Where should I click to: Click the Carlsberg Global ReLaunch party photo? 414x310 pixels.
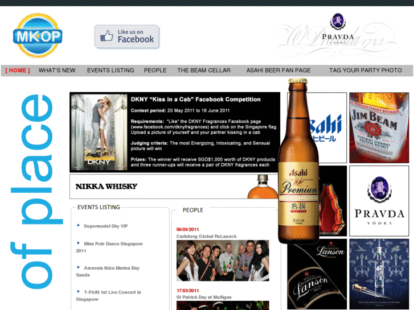(x=223, y=261)
